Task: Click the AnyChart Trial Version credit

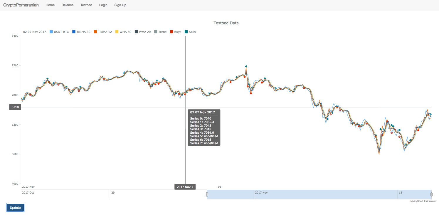Action: tap(423, 201)
